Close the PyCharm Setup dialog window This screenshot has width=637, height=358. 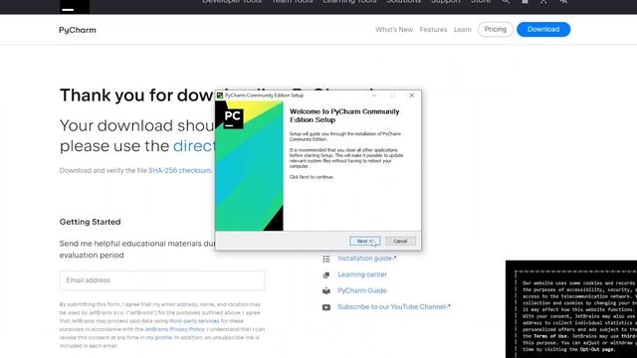point(411,95)
